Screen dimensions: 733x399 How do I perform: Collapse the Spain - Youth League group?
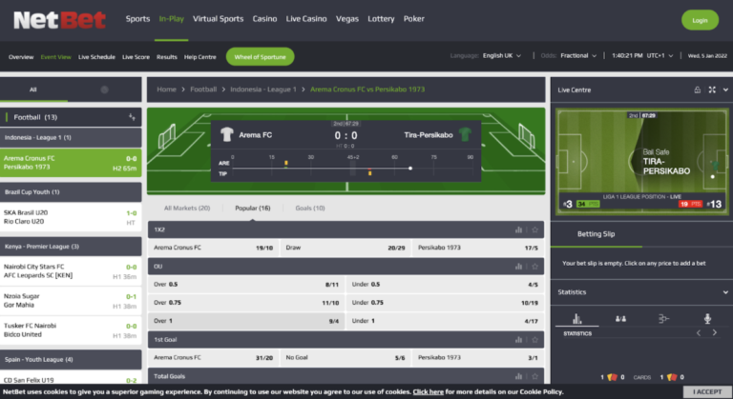click(x=71, y=359)
